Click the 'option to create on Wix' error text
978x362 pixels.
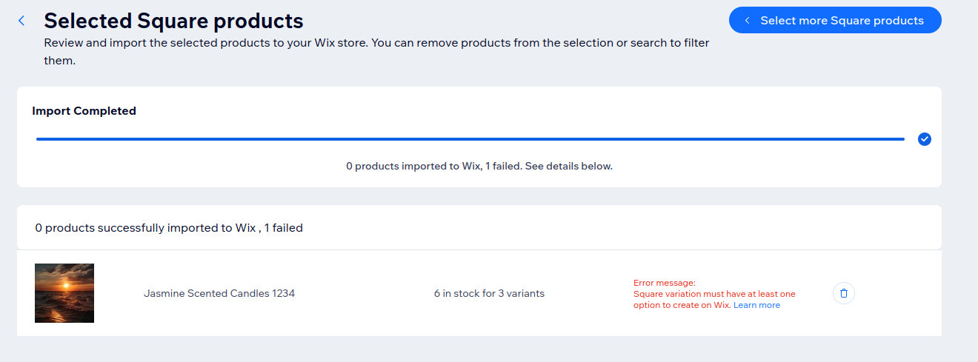(x=682, y=305)
